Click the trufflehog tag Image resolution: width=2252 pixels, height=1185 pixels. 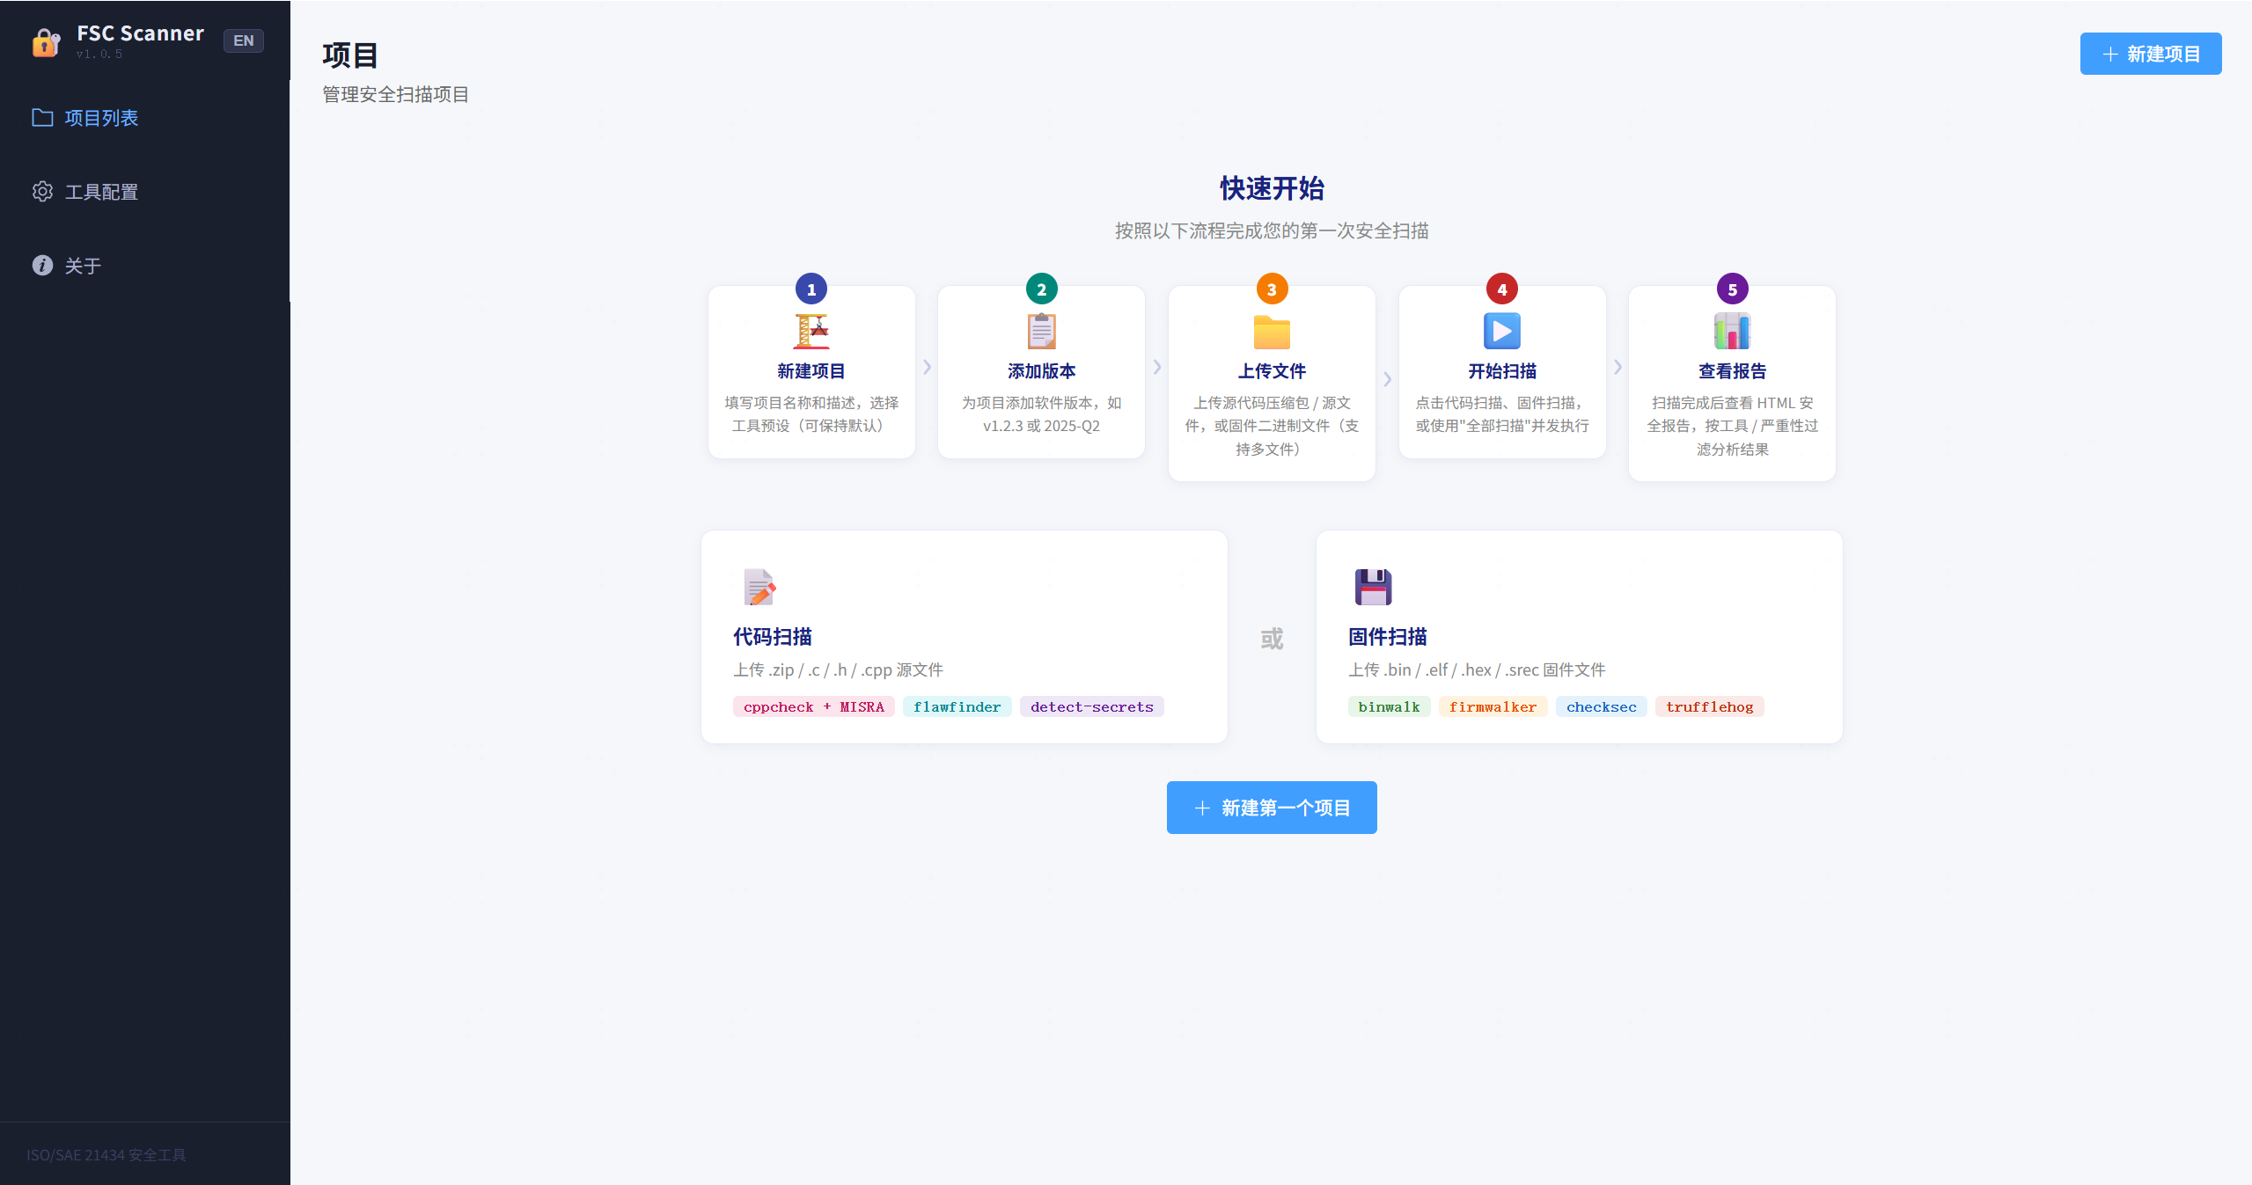tap(1710, 706)
